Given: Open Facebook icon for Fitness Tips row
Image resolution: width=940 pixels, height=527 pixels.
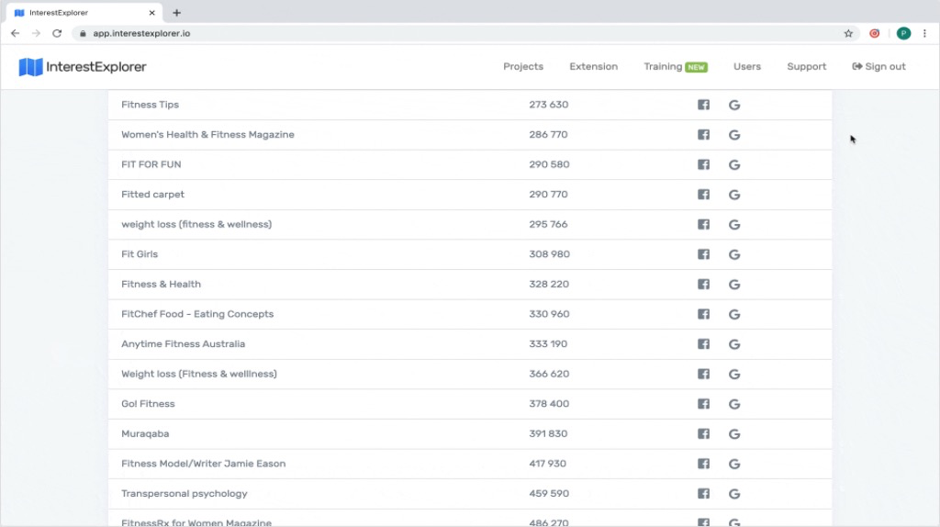Looking at the screenshot, I should (x=703, y=105).
